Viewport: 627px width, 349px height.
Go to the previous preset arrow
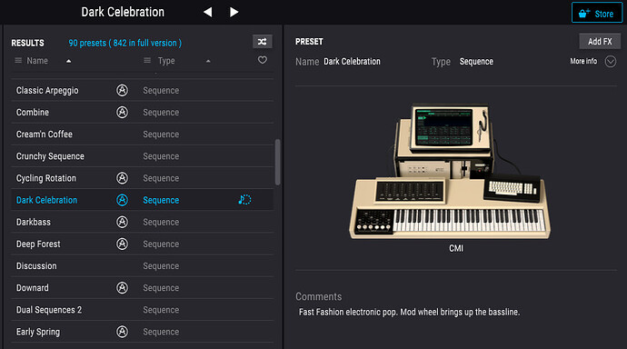click(207, 12)
